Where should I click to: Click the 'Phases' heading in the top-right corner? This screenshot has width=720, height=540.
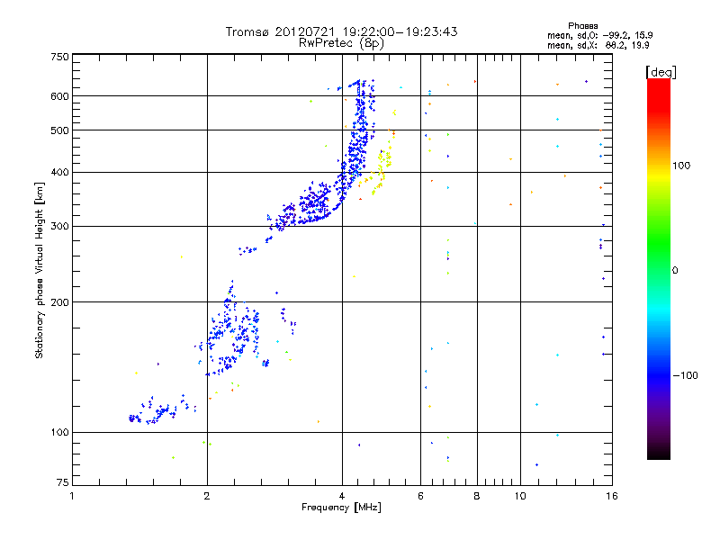pyautogui.click(x=582, y=26)
